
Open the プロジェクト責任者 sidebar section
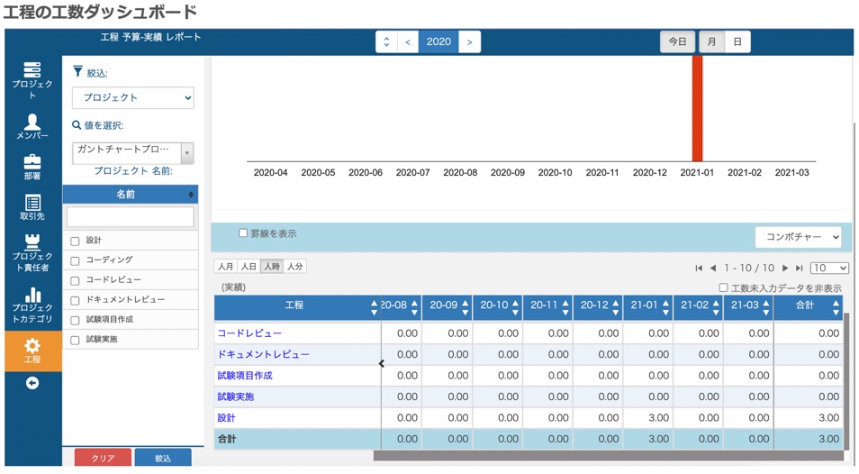point(32,252)
